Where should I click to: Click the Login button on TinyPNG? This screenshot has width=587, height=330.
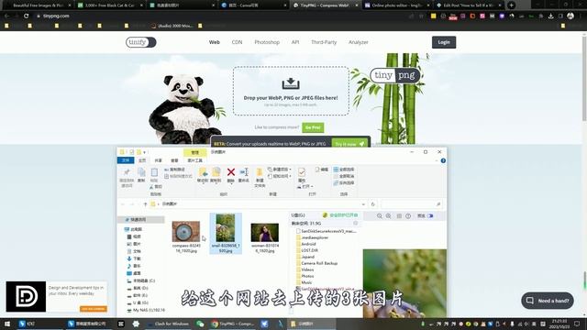(444, 42)
